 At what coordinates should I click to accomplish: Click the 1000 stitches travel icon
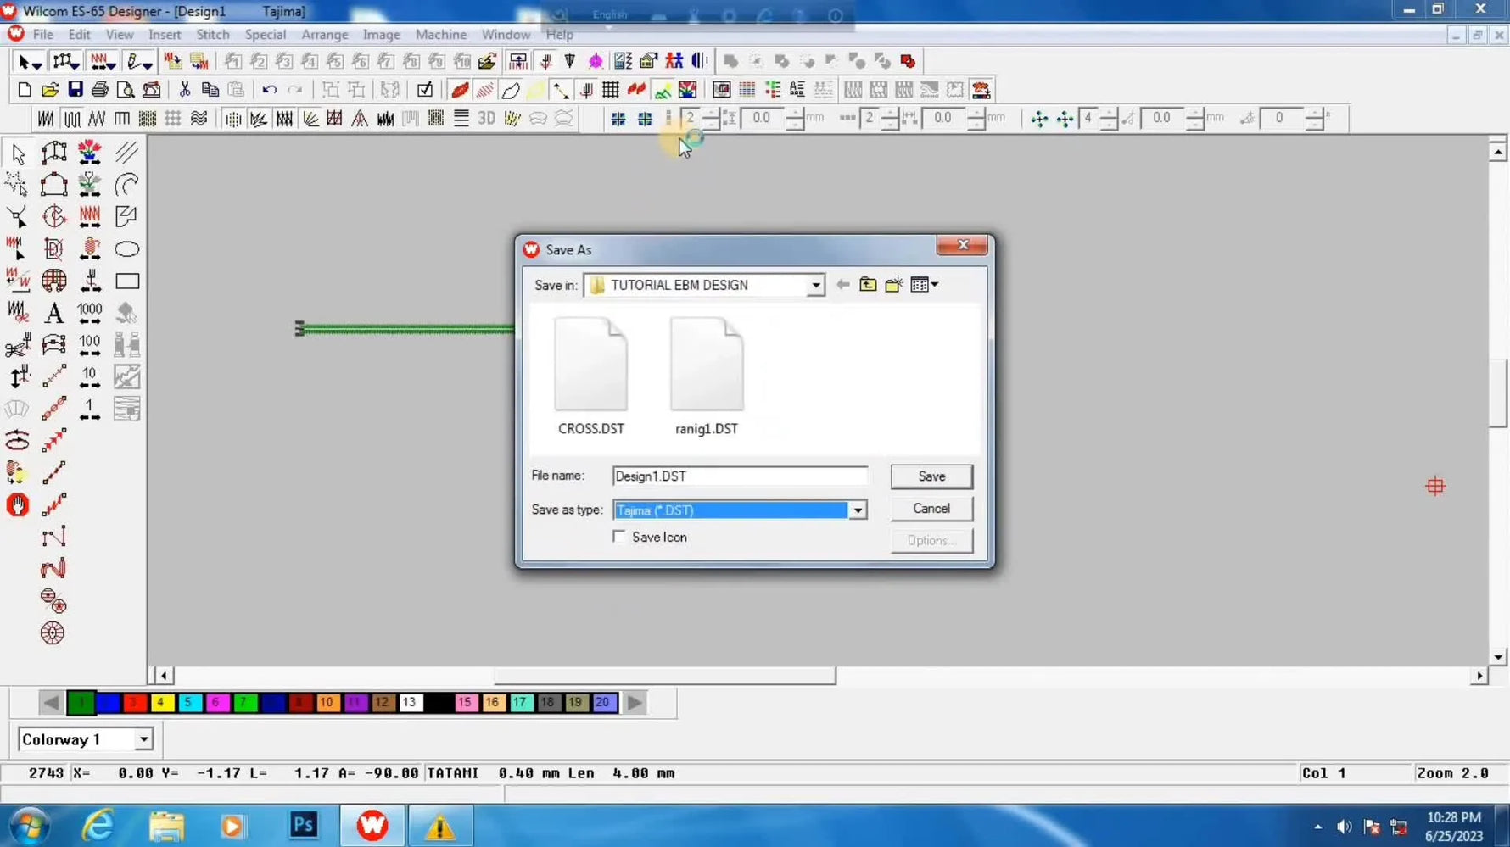coord(89,313)
